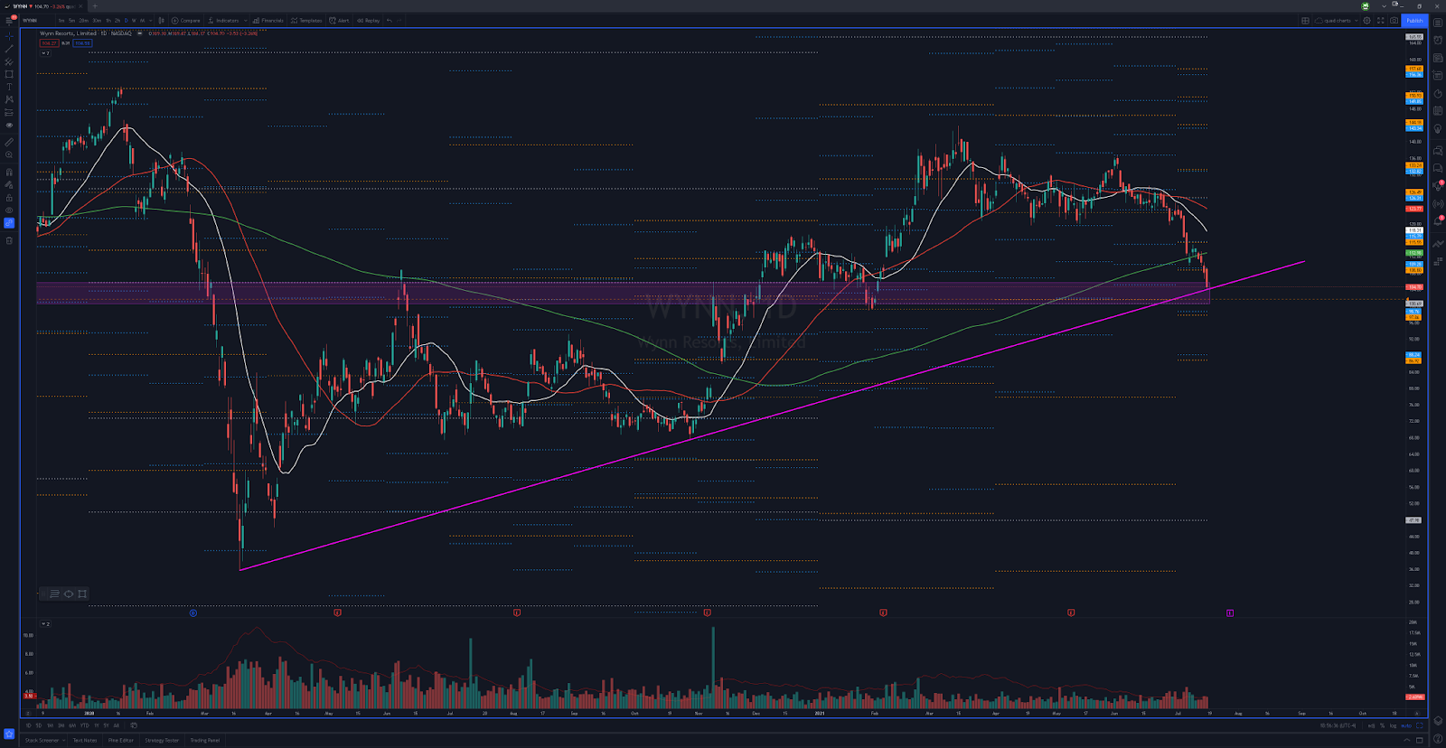Add a new tab with plus
Screen dimensions: 1446x748
click(95, 6)
